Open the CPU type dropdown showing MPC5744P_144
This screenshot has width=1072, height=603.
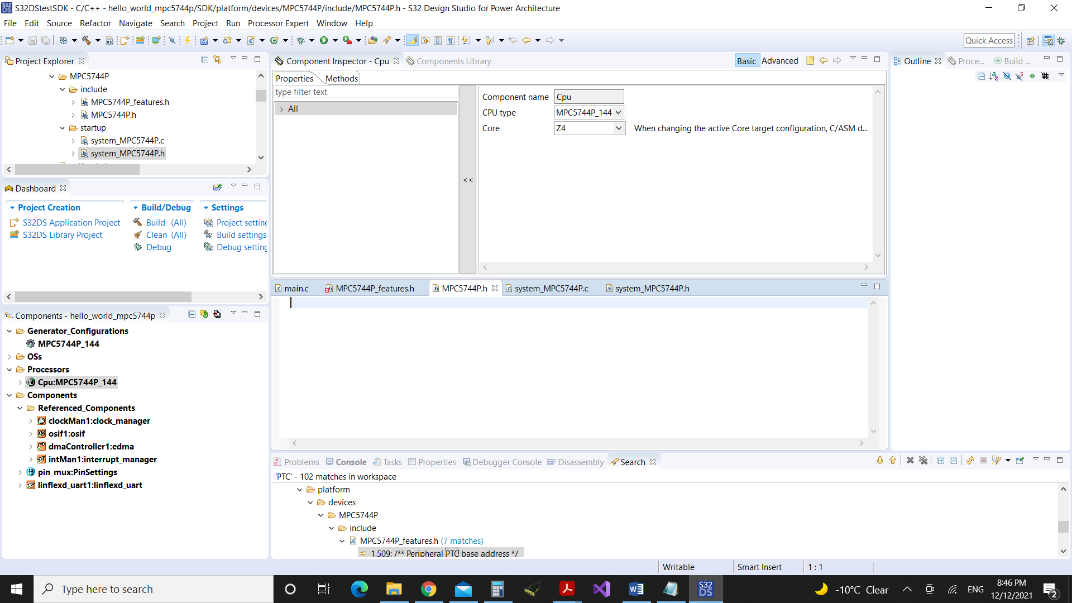click(620, 112)
